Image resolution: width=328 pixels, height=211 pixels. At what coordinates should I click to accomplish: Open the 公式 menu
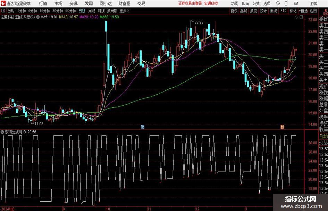256,3
